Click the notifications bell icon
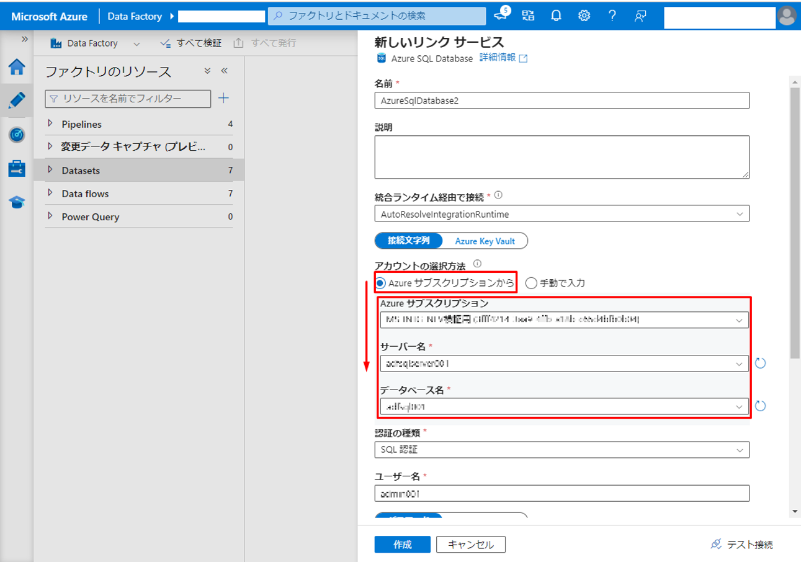801x562 pixels. tap(556, 16)
